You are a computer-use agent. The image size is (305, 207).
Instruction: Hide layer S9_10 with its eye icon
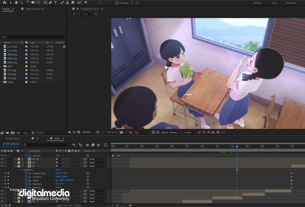coord(2,159)
